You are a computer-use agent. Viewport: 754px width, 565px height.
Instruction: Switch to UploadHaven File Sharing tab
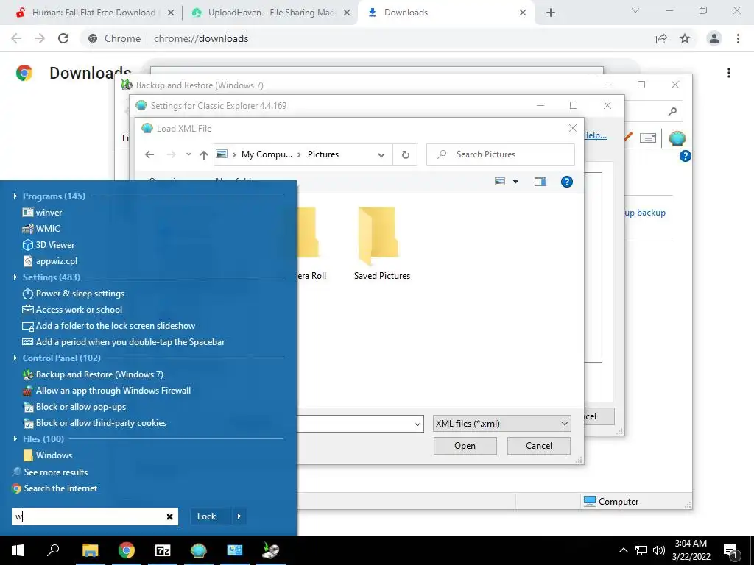coord(270,13)
